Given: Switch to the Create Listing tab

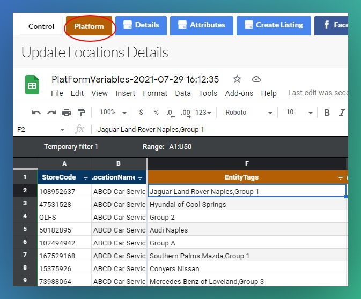Looking at the screenshot, I should 274,25.
